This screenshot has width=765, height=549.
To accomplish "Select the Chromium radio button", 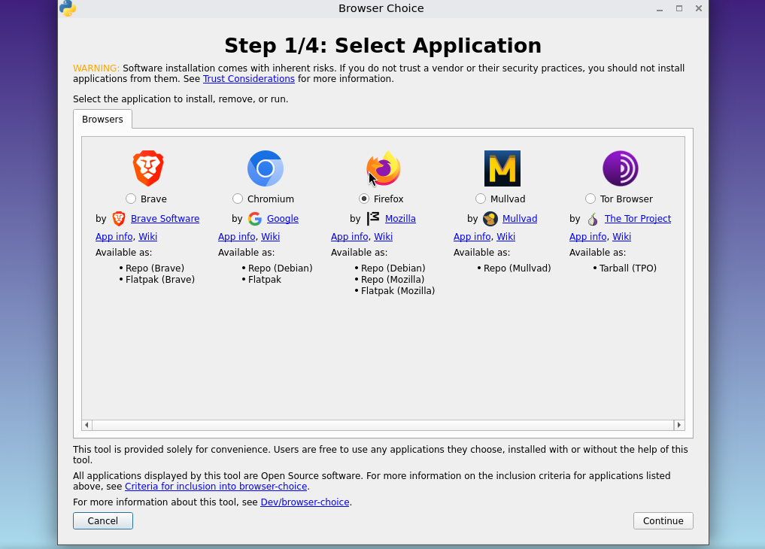I will coord(238,199).
